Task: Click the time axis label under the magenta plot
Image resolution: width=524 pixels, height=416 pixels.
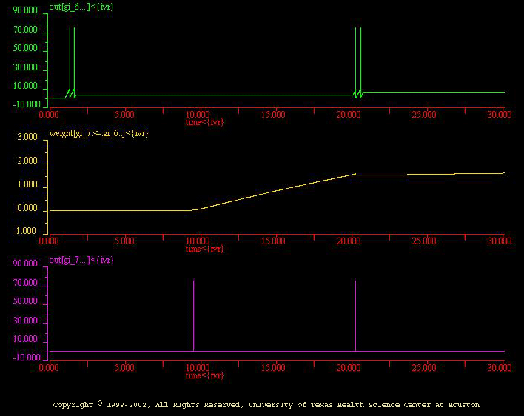Action: point(204,375)
